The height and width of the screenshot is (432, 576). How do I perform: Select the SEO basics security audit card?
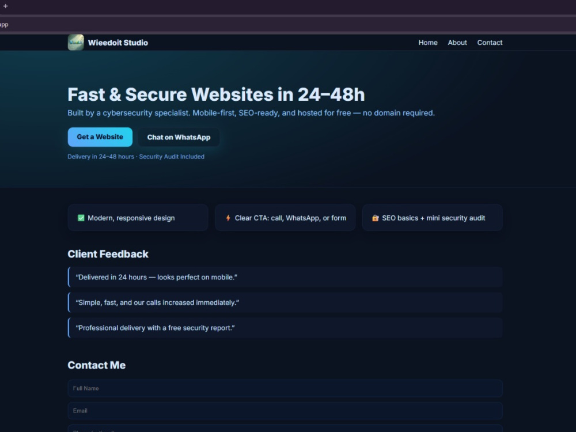[x=433, y=218]
